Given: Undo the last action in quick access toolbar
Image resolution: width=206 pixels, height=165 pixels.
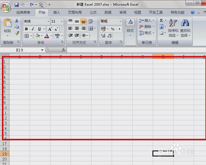Looking at the screenshot, I should coord(23,5).
